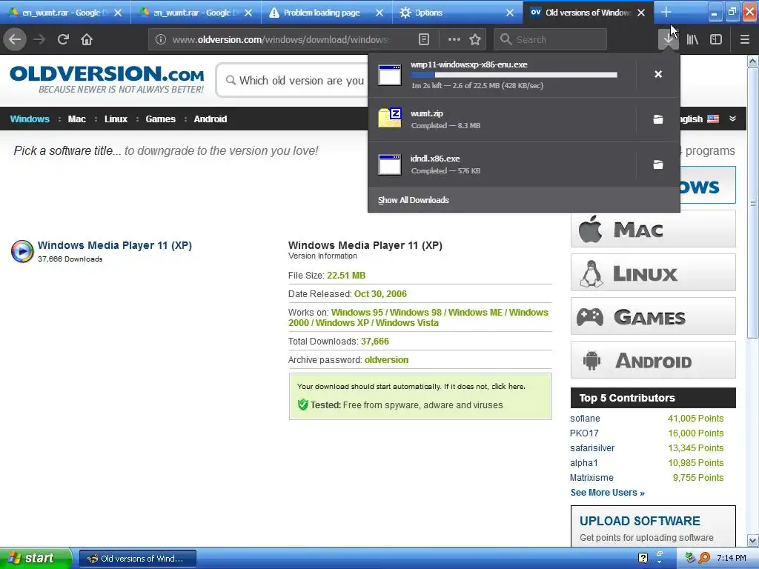Click the Android platform button

[x=653, y=360]
